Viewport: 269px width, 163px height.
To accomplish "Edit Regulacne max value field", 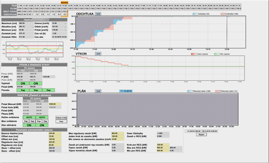I will [x=55, y=142].
